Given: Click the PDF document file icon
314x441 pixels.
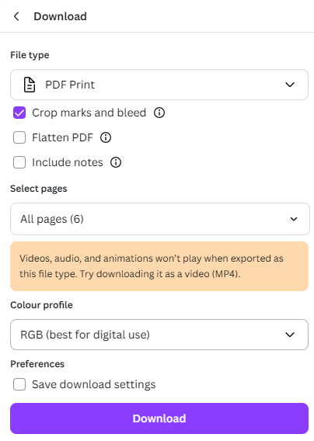Looking at the screenshot, I should point(30,85).
